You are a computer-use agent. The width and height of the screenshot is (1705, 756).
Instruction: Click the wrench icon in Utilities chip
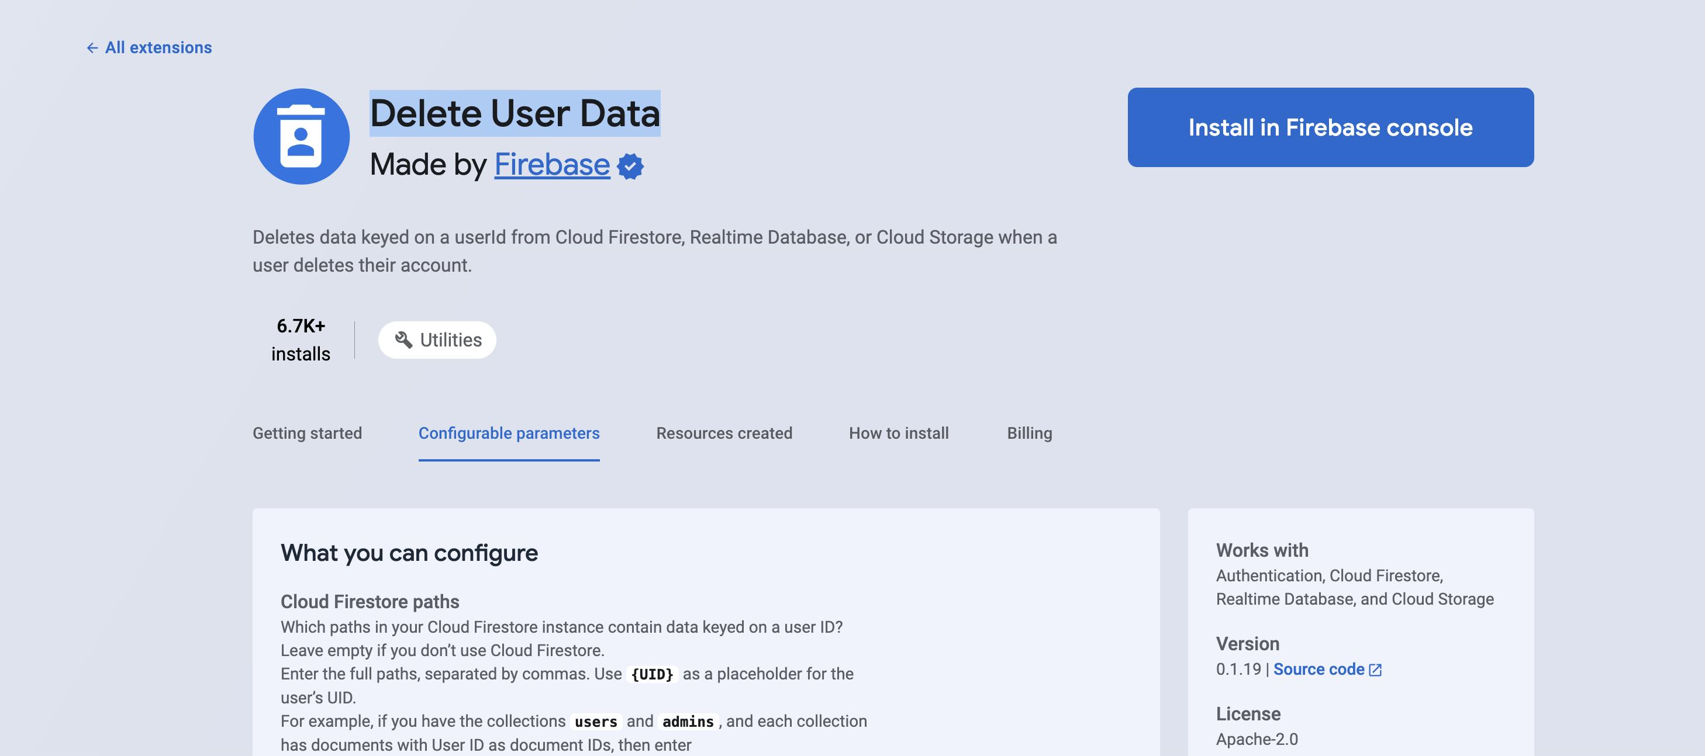(403, 340)
